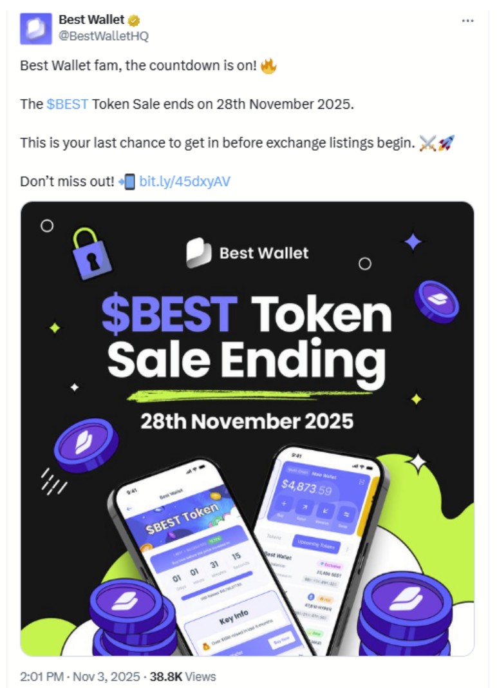The width and height of the screenshot is (497, 688).
Task: Open the @BestWalletHQ handle
Action: [x=104, y=36]
